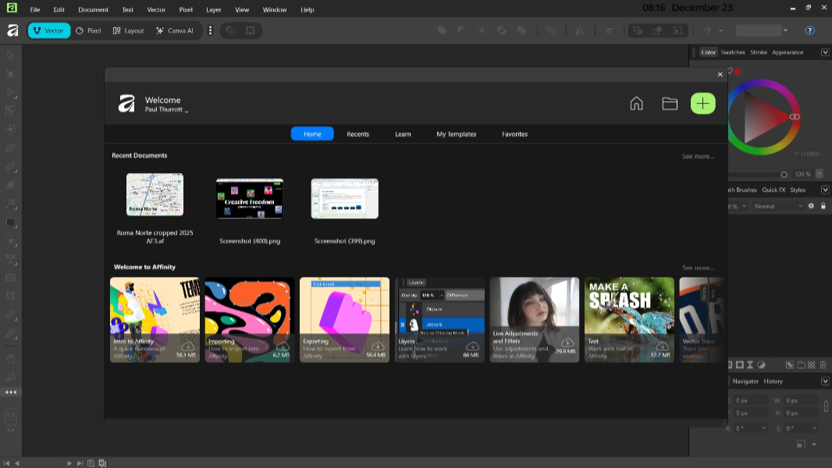The width and height of the screenshot is (832, 468).
Task: Download the Intro to Affinity tutorial
Action: (x=187, y=346)
